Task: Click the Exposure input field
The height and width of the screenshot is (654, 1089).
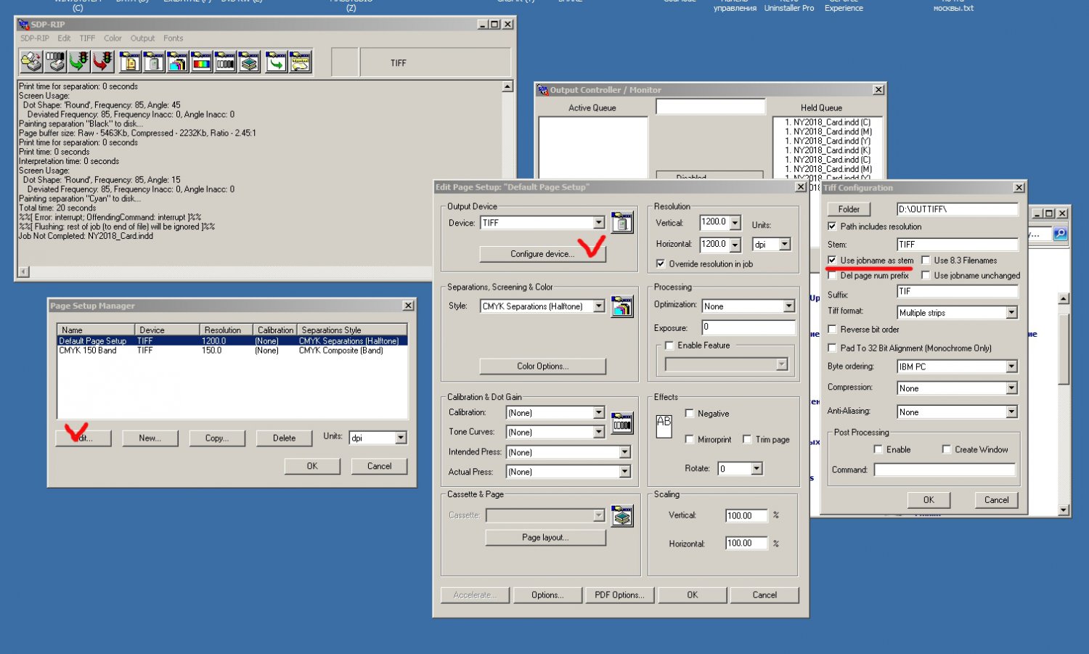Action: point(748,327)
